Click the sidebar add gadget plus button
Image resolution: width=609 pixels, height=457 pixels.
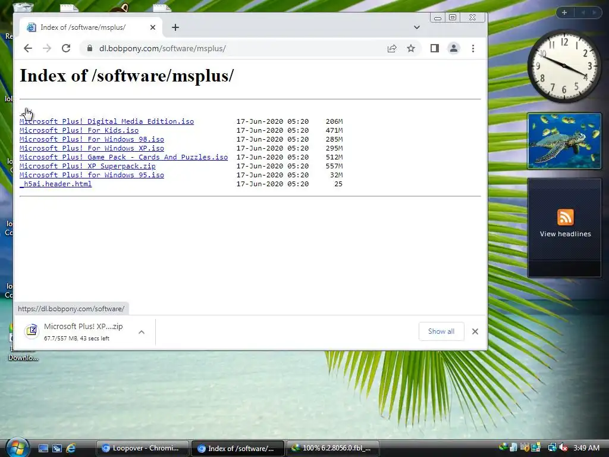click(564, 12)
